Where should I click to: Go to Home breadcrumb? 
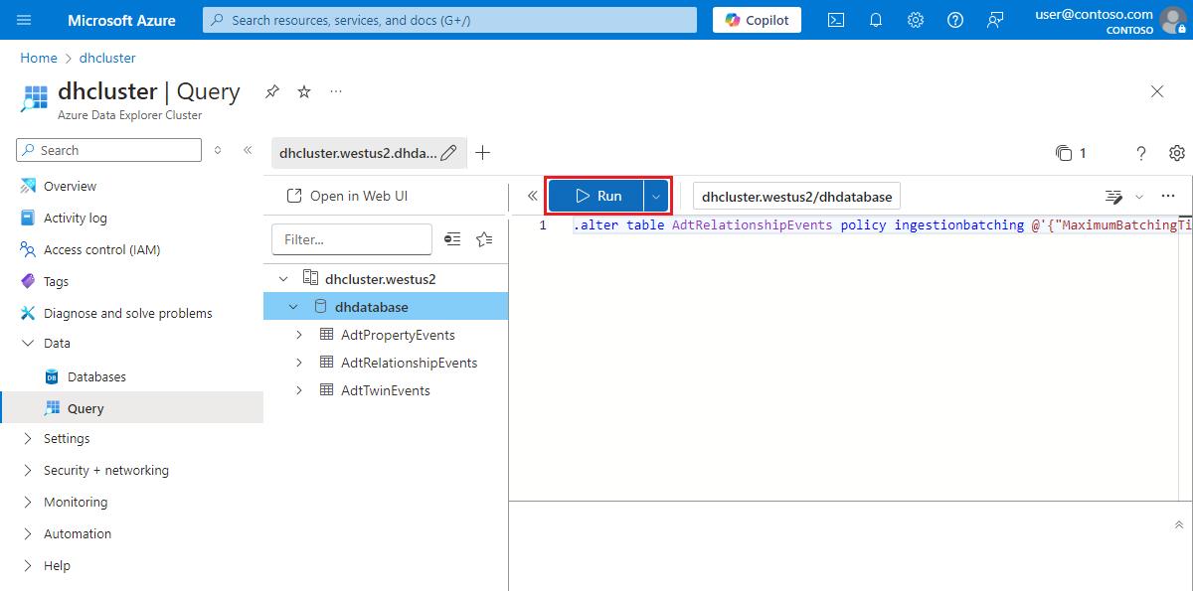39,58
